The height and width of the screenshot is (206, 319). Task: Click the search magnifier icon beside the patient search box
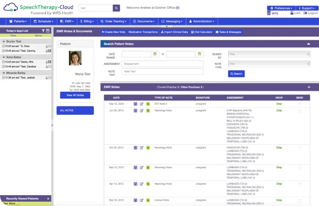116,8
